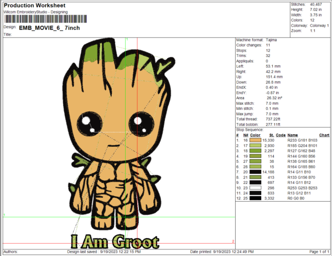Image resolution: width=332 pixels, height=256 pixels.
Task: Select the Code column header
Action: point(281,135)
